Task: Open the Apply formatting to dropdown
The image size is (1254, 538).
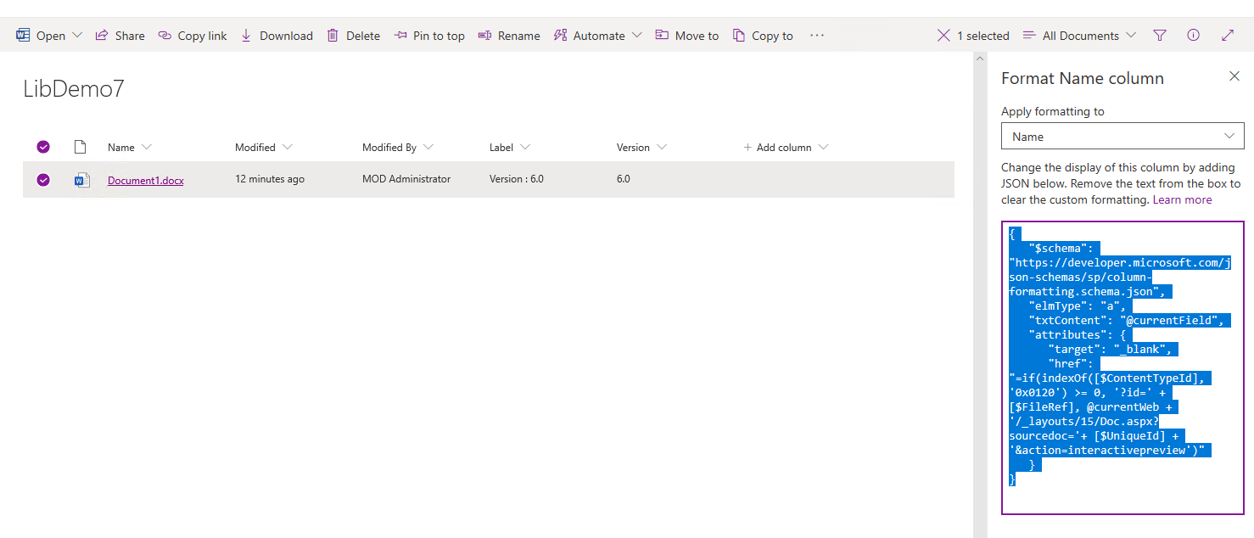Action: point(1122,136)
